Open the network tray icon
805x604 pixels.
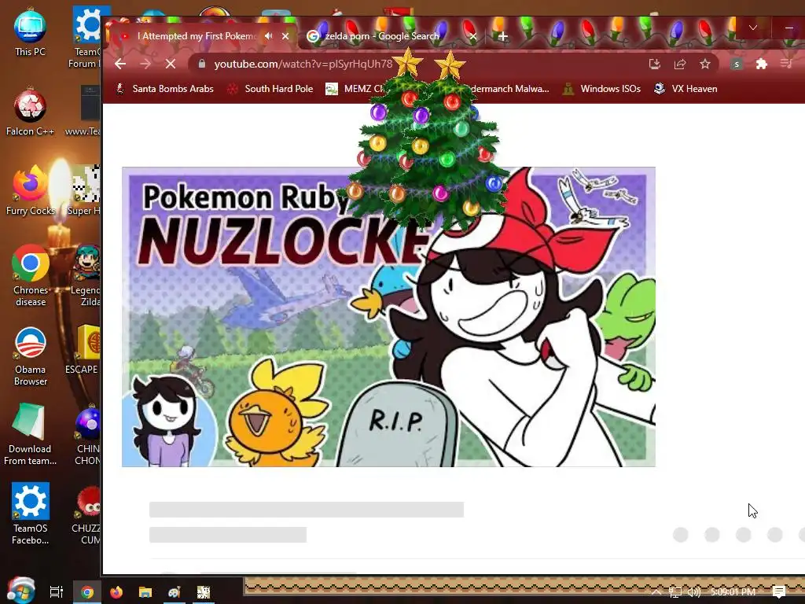pyautogui.click(x=675, y=592)
